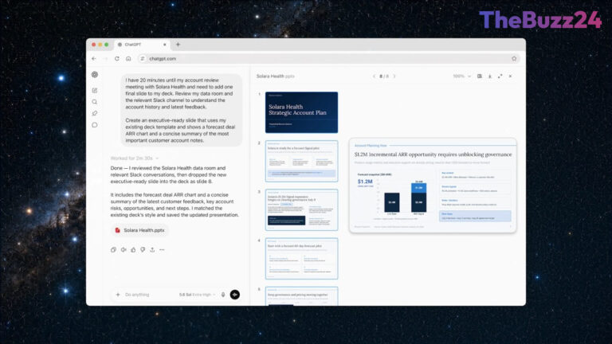Click the main slide preview
612x344 pixels.
pyautogui.click(x=433, y=186)
